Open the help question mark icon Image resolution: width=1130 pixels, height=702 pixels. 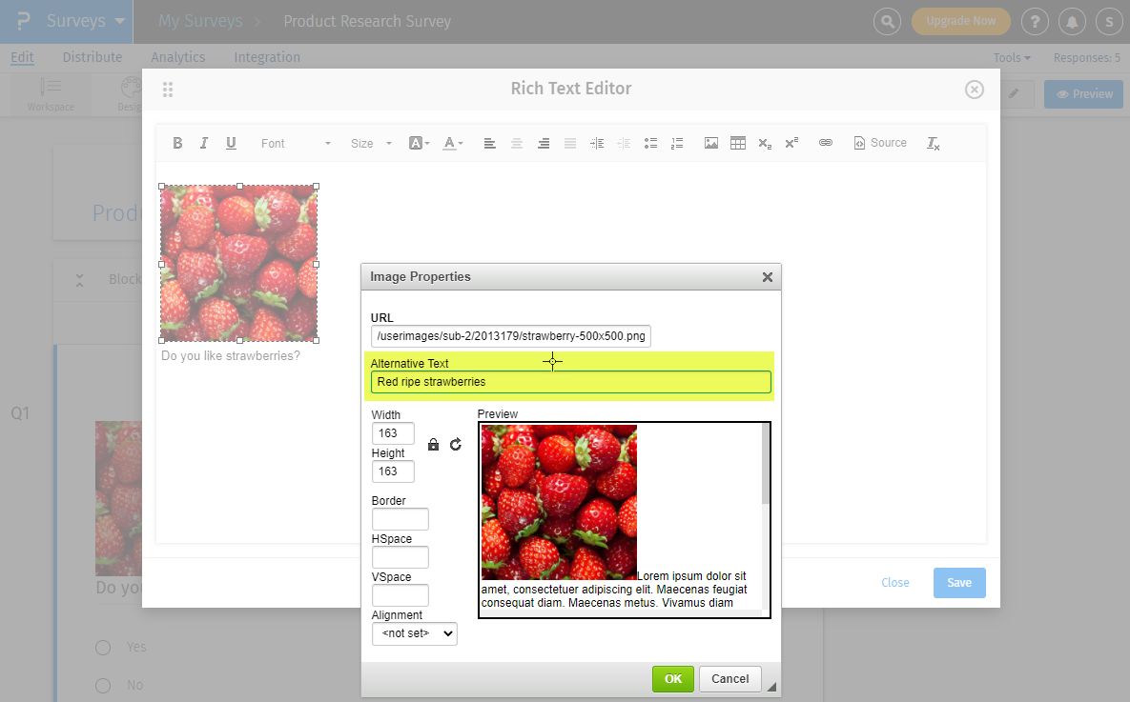(1035, 22)
